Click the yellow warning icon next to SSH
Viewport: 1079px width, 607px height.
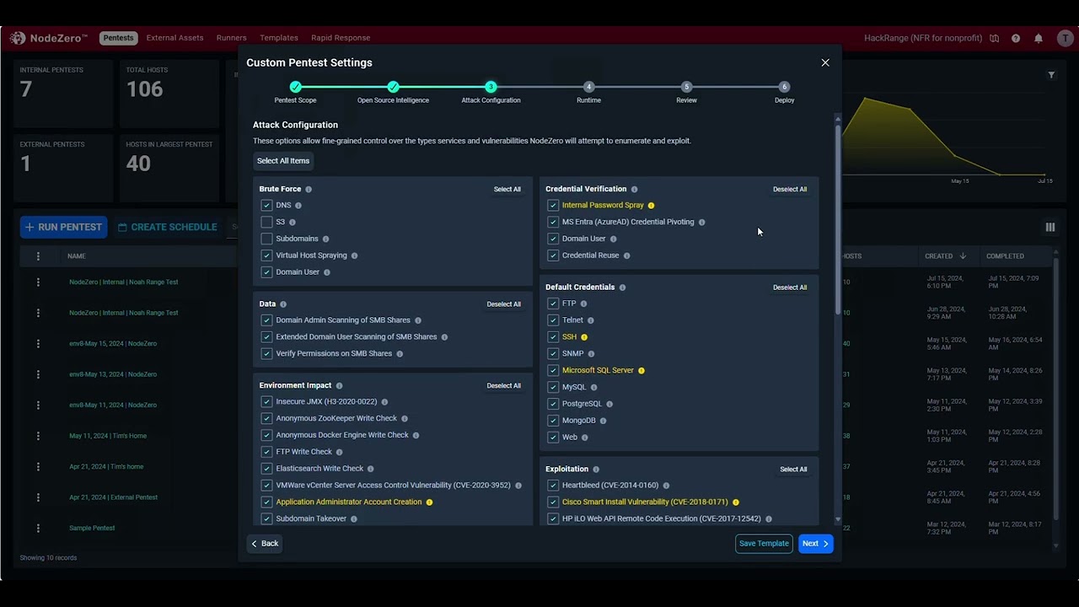tap(584, 337)
